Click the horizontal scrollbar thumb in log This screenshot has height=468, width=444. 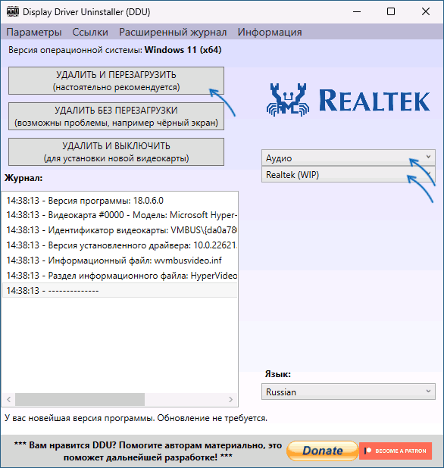80,399
